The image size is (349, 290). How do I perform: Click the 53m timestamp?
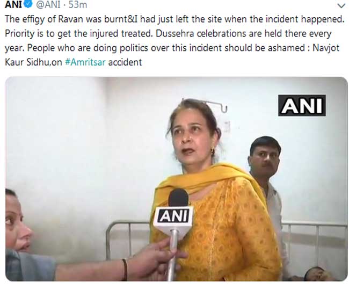click(78, 4)
